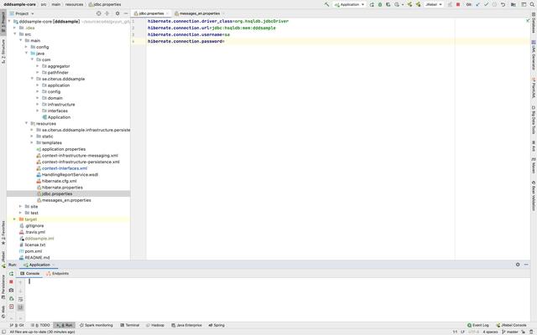This screenshot has height=335, width=537.
Task: Toggle the Terminal tool window button
Action: (129, 325)
